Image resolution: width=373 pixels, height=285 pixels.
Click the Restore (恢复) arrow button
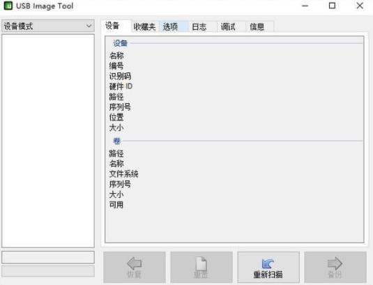point(135,267)
